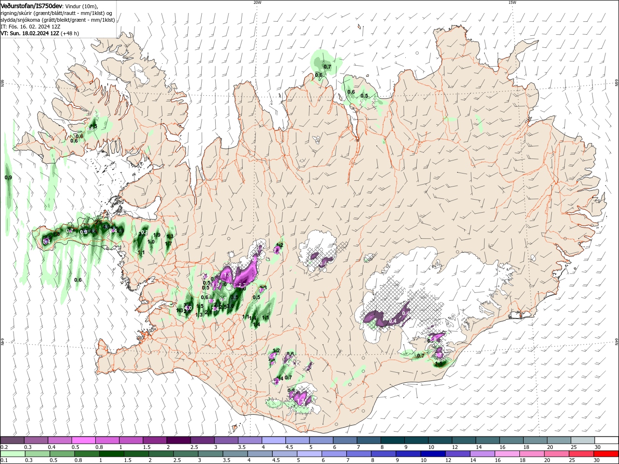Click the '4.4' precipitation value label

pos(94,232)
